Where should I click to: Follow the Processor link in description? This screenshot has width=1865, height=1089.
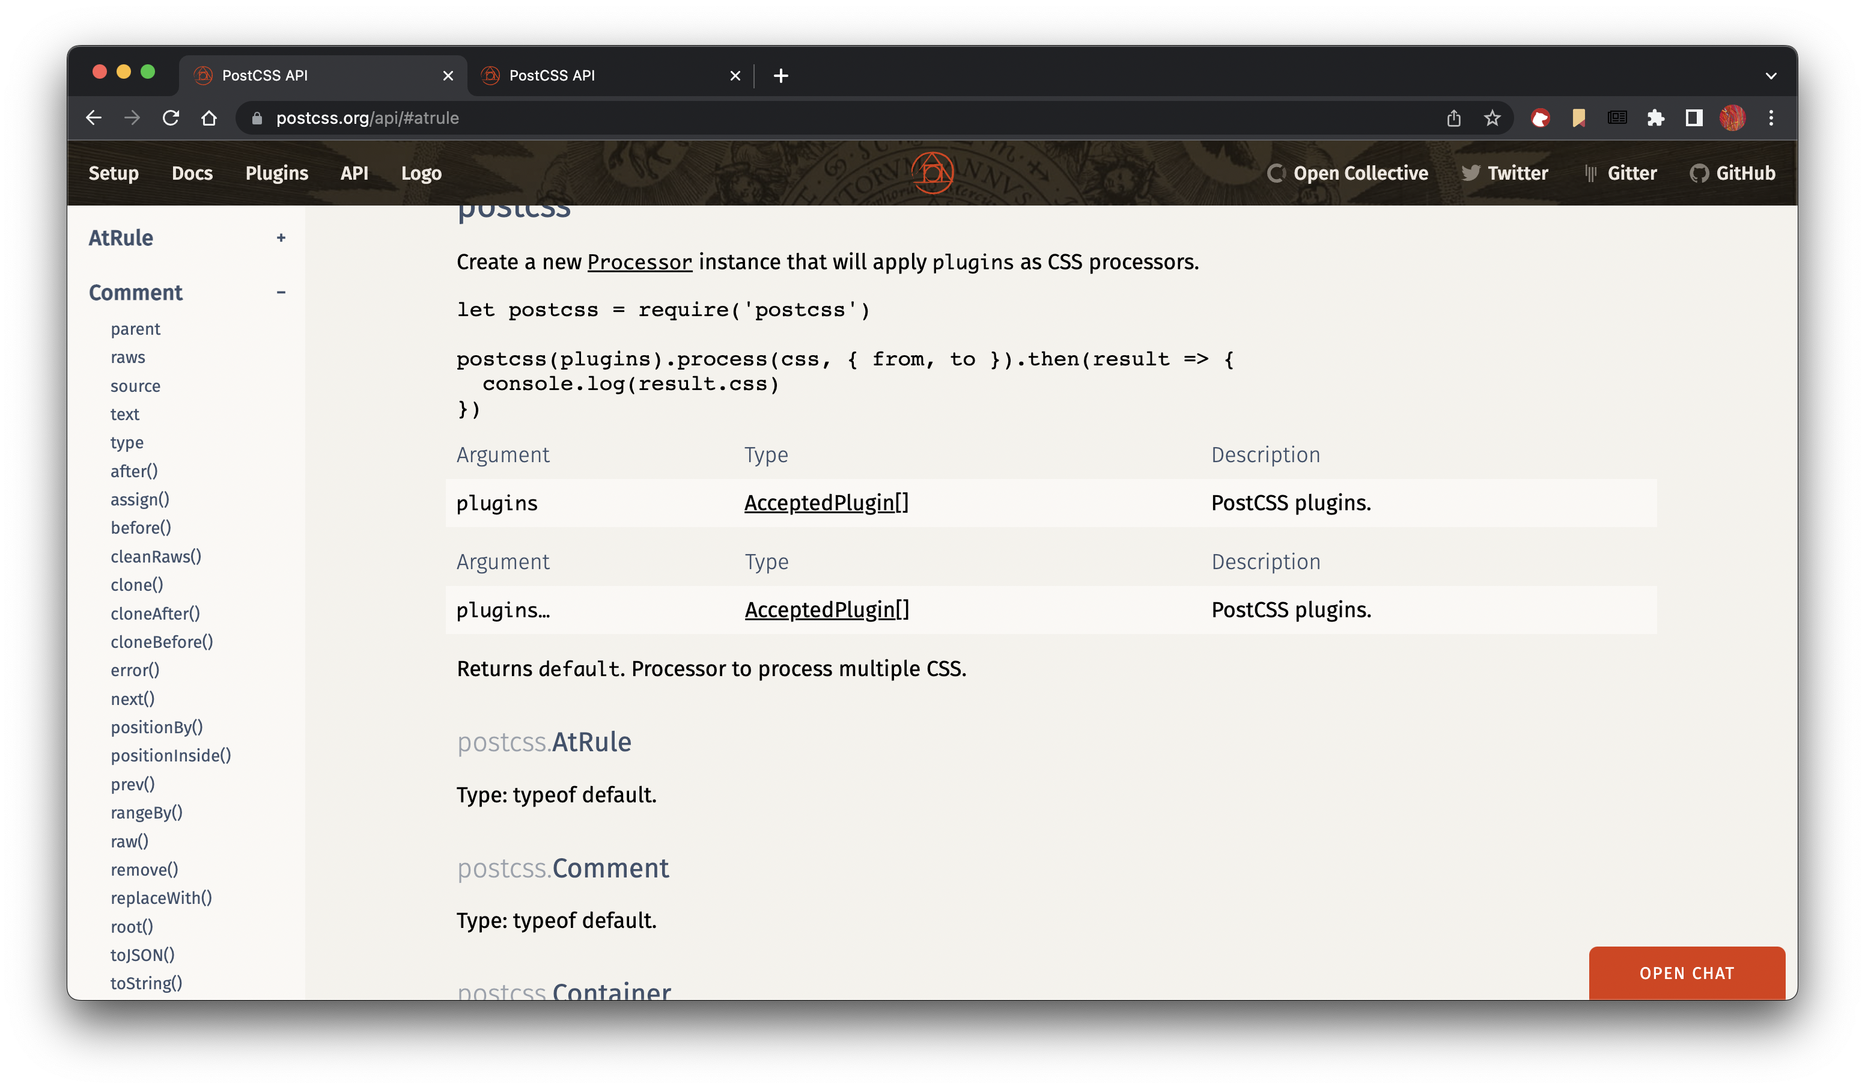[x=639, y=262]
